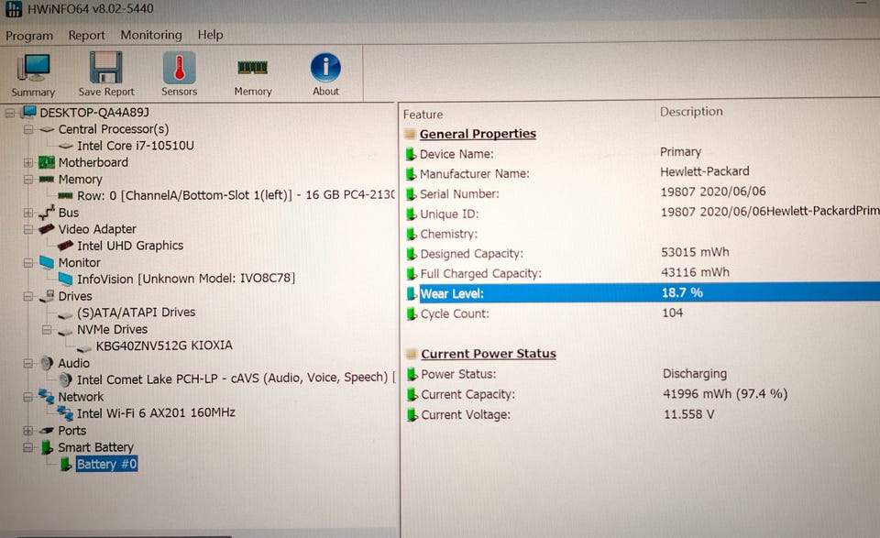The width and height of the screenshot is (880, 538).
Task: Collapse the DESKTOP-QA4A89J root node
Action: [9, 113]
